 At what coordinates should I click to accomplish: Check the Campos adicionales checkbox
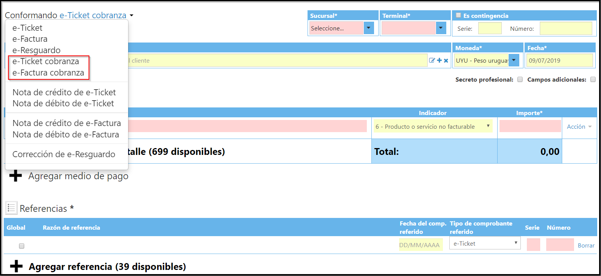[593, 79]
